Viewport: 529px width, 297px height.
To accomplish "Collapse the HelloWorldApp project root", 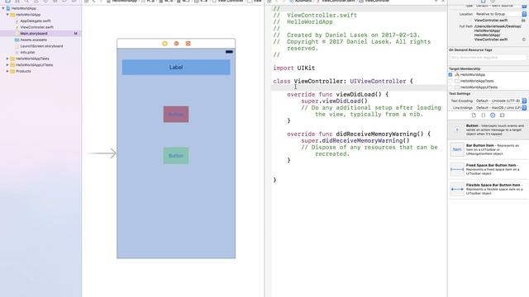I will (3, 8).
